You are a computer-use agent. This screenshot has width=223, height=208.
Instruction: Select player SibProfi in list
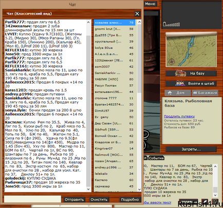click(115, 130)
